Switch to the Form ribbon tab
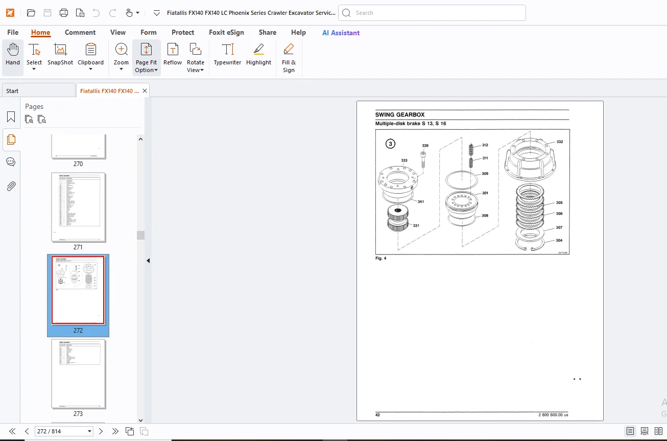This screenshot has width=667, height=441. pos(149,32)
